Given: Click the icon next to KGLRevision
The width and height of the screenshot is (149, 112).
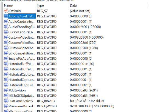Looking at the screenshot, I should point(6,90).
